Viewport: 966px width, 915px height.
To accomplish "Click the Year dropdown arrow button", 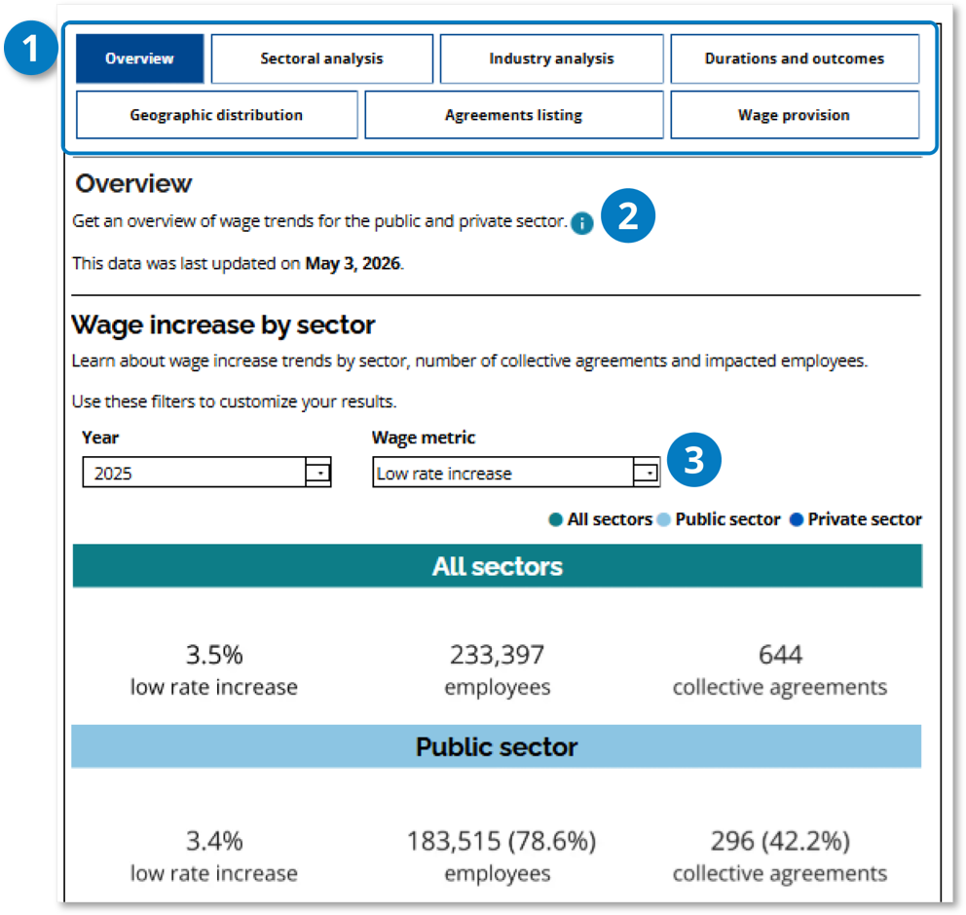I will (x=318, y=473).
